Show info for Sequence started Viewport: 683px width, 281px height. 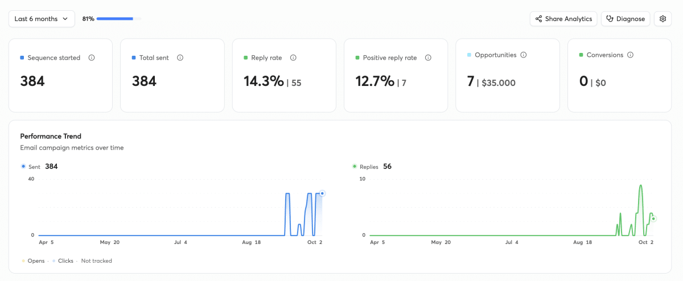click(92, 57)
